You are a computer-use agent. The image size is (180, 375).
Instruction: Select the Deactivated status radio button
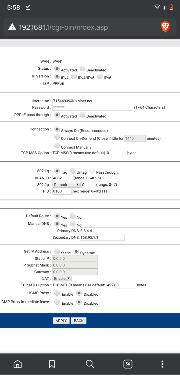pos(82,68)
